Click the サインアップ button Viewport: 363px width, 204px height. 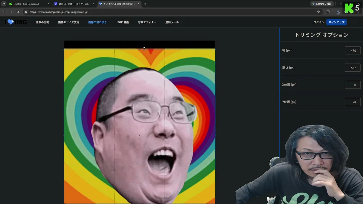point(336,22)
